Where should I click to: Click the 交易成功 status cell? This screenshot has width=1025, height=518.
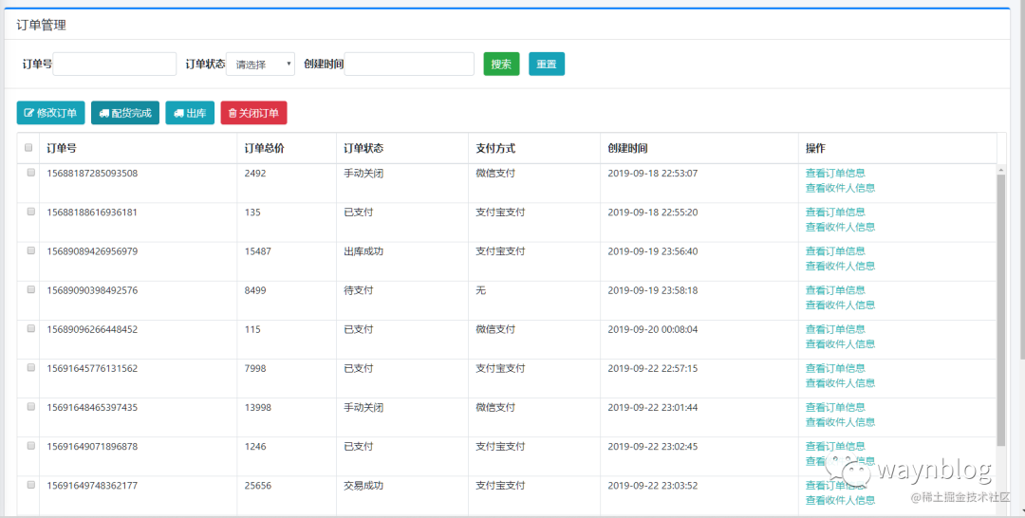(x=363, y=486)
